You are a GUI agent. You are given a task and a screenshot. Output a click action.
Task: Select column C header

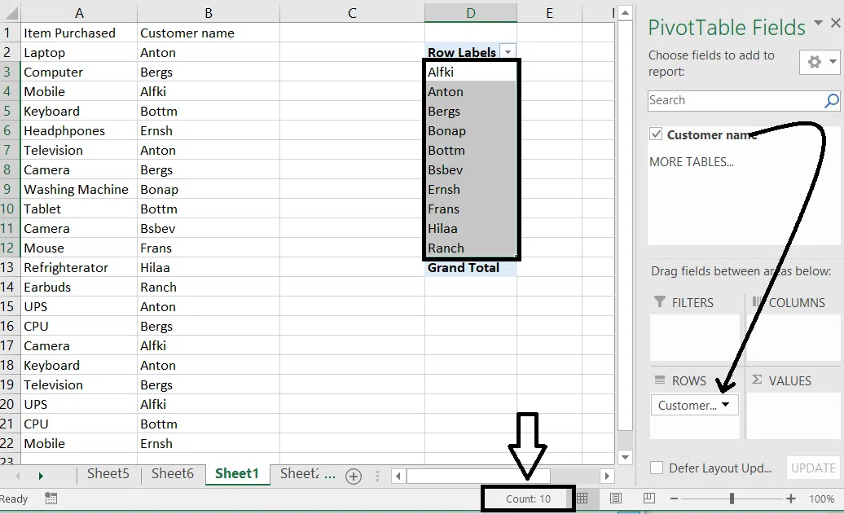tap(352, 13)
